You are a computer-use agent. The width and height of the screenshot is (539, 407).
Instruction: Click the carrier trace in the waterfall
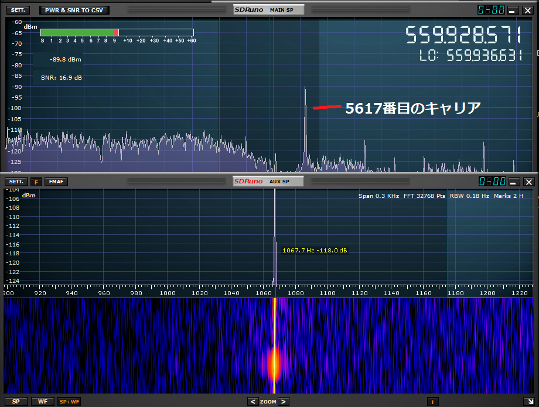[x=274, y=346]
